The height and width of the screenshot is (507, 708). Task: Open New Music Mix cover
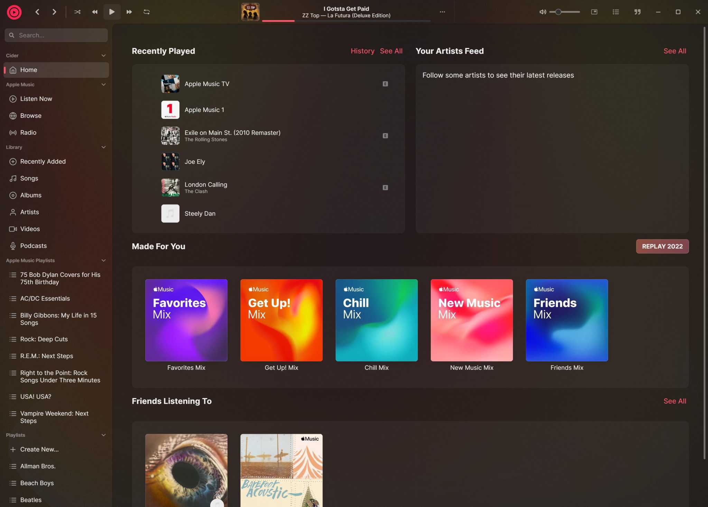click(472, 320)
